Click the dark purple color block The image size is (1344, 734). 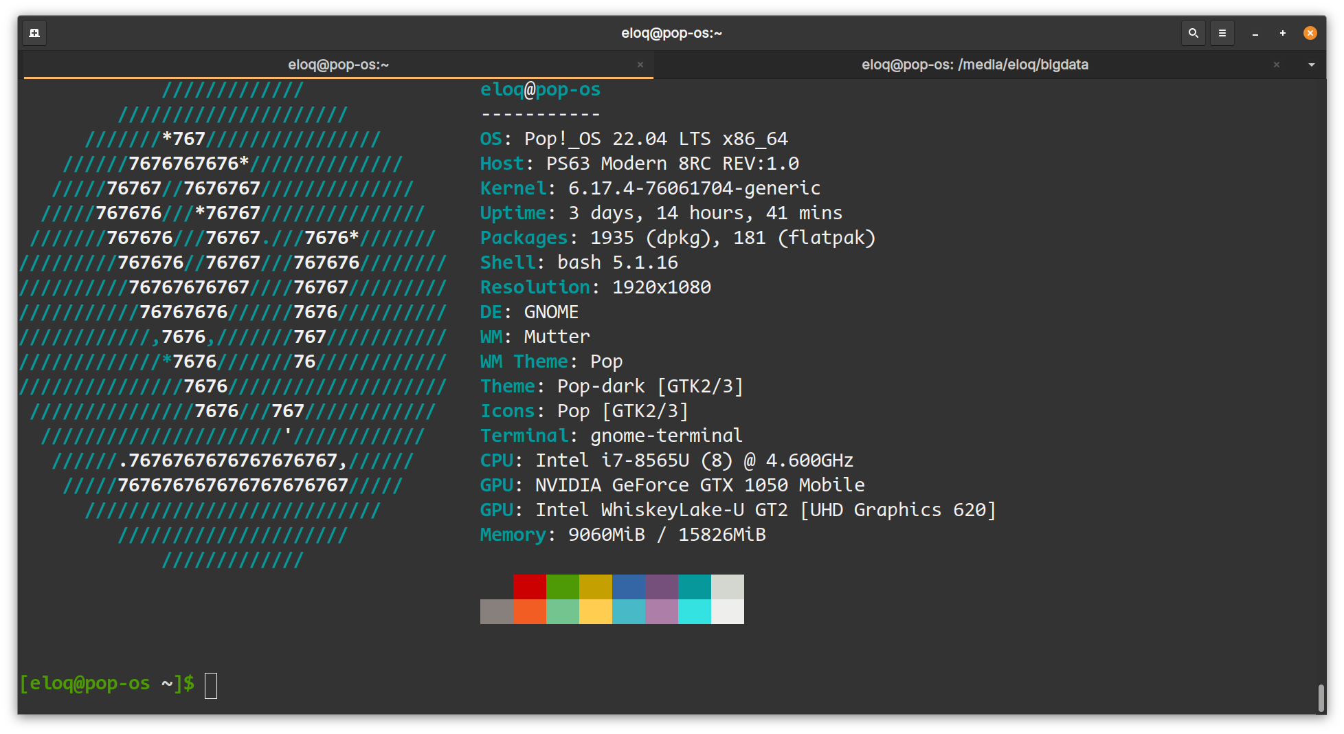(661, 587)
